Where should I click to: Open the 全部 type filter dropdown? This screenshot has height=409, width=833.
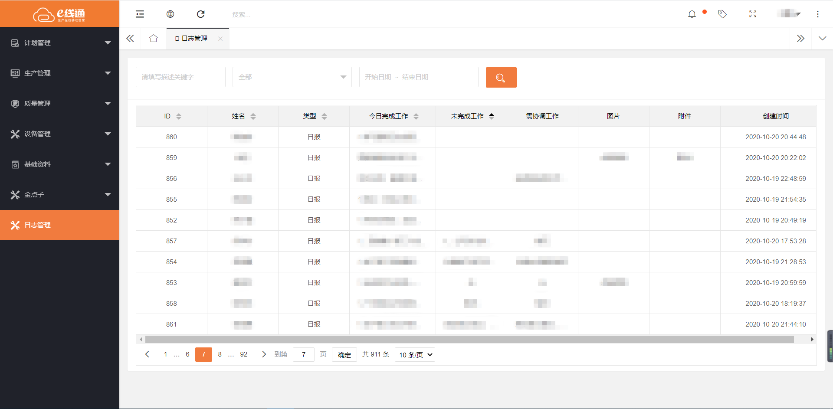pyautogui.click(x=292, y=77)
